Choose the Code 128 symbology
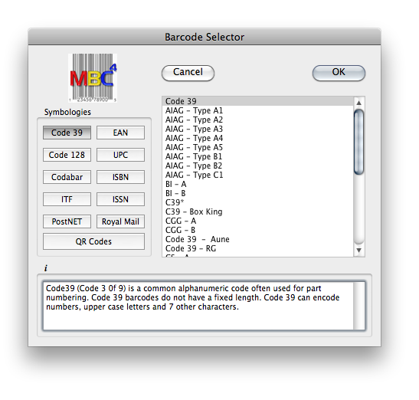Viewport: 419px width, 400px height. point(67,155)
